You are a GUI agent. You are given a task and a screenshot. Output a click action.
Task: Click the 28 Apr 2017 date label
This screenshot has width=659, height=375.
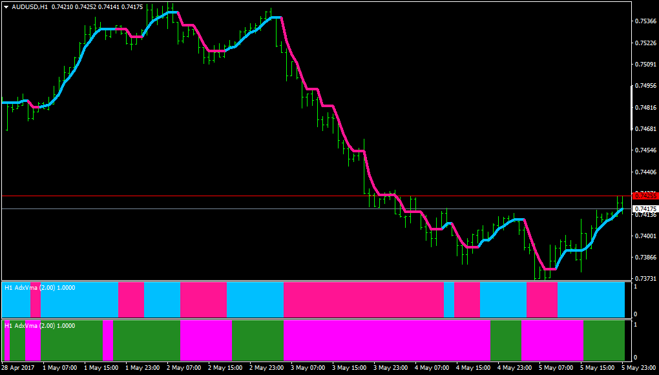[17, 367]
